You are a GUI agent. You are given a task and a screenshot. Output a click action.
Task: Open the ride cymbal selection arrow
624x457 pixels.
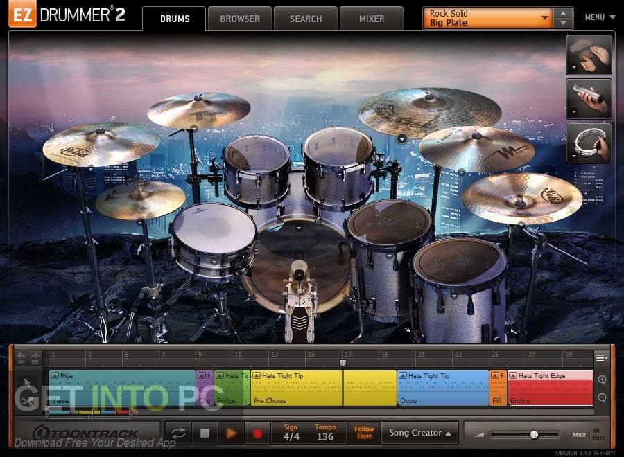click(402, 138)
